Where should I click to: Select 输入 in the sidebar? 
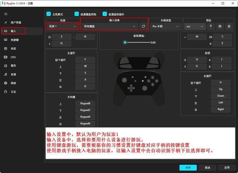pyautogui.click(x=22, y=31)
